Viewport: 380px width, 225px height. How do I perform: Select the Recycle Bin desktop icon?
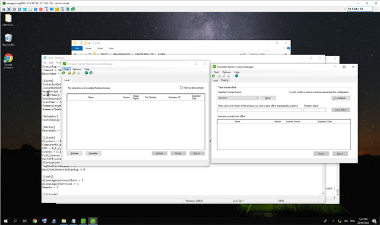(x=8, y=40)
